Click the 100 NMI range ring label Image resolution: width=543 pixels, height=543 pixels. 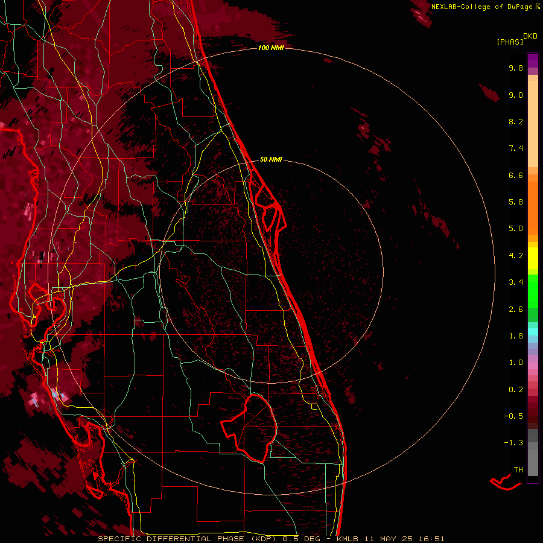click(x=271, y=48)
